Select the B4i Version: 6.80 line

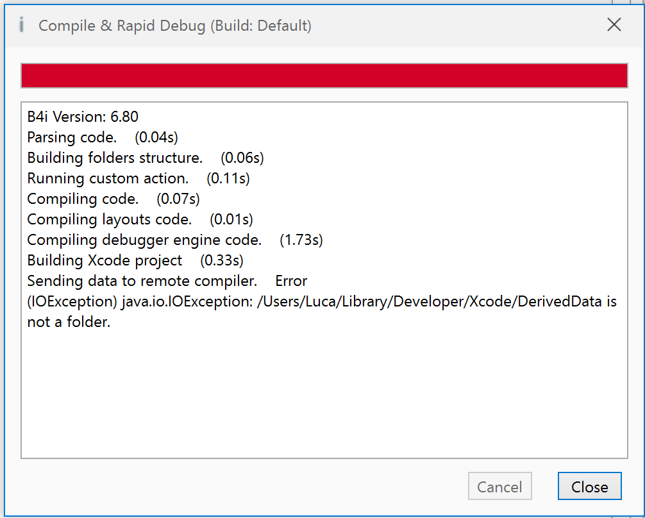83,117
